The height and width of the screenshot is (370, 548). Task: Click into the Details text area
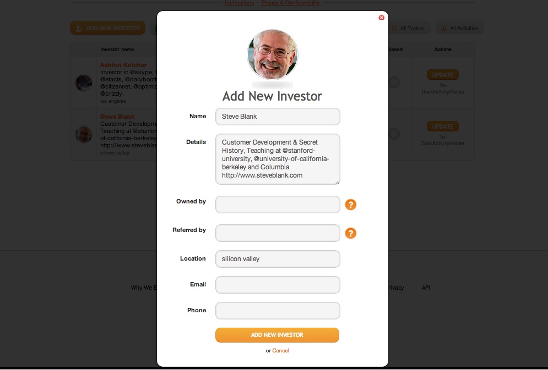point(278,159)
